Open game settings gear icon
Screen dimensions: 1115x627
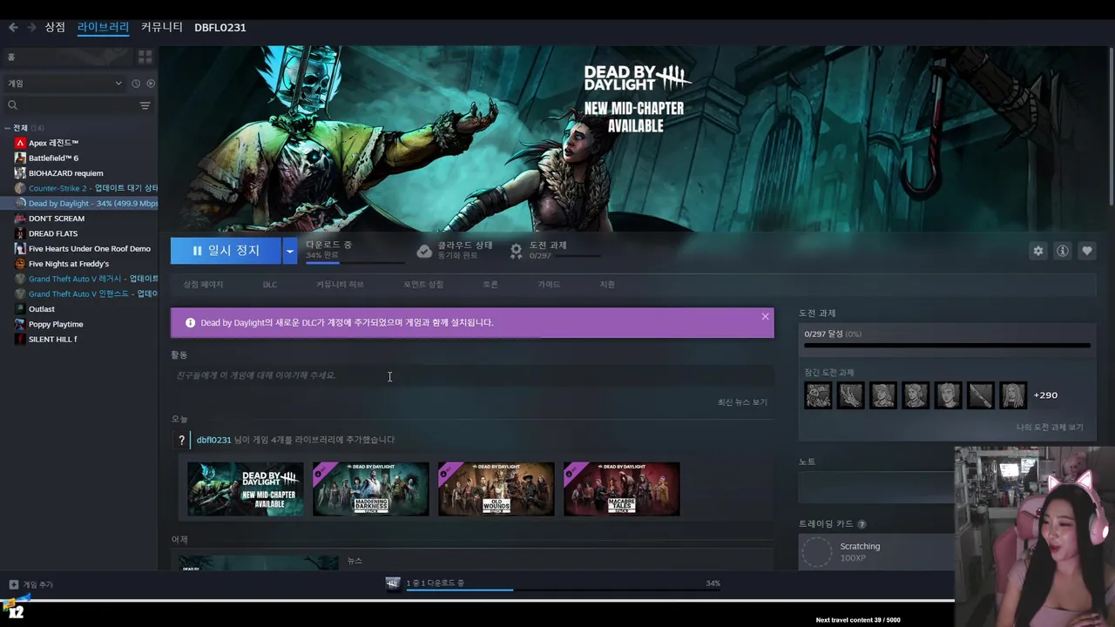[1037, 251]
